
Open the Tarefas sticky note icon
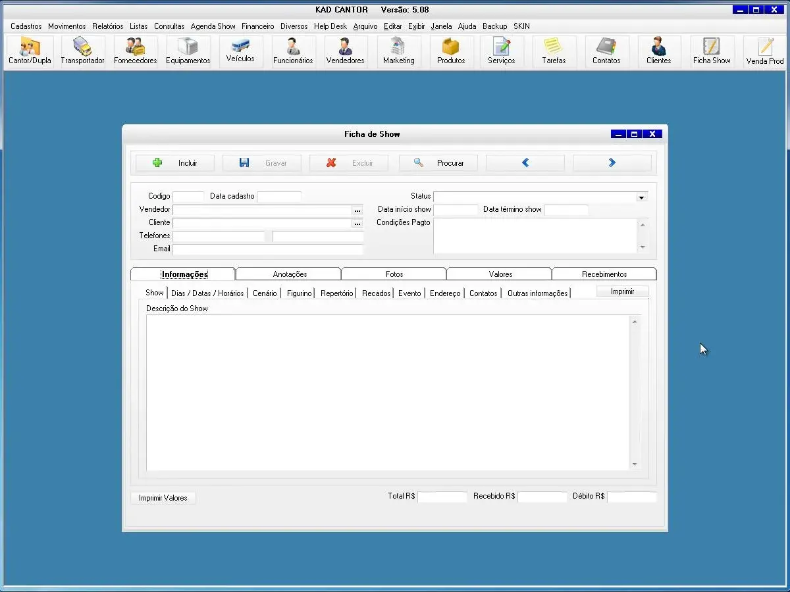[554, 51]
